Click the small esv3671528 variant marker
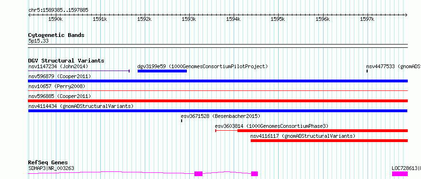This screenshot has height=179, width=421. tap(182, 121)
